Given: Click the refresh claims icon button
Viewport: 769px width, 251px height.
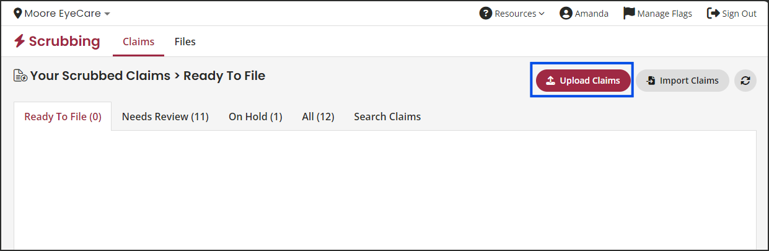Looking at the screenshot, I should click(745, 81).
